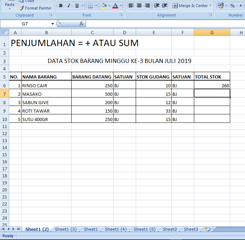
Task: Open the Name Box dropdown
Action: pyautogui.click(x=53, y=24)
